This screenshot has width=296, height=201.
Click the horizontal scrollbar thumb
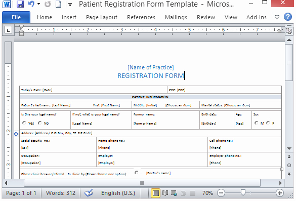pos(142,183)
